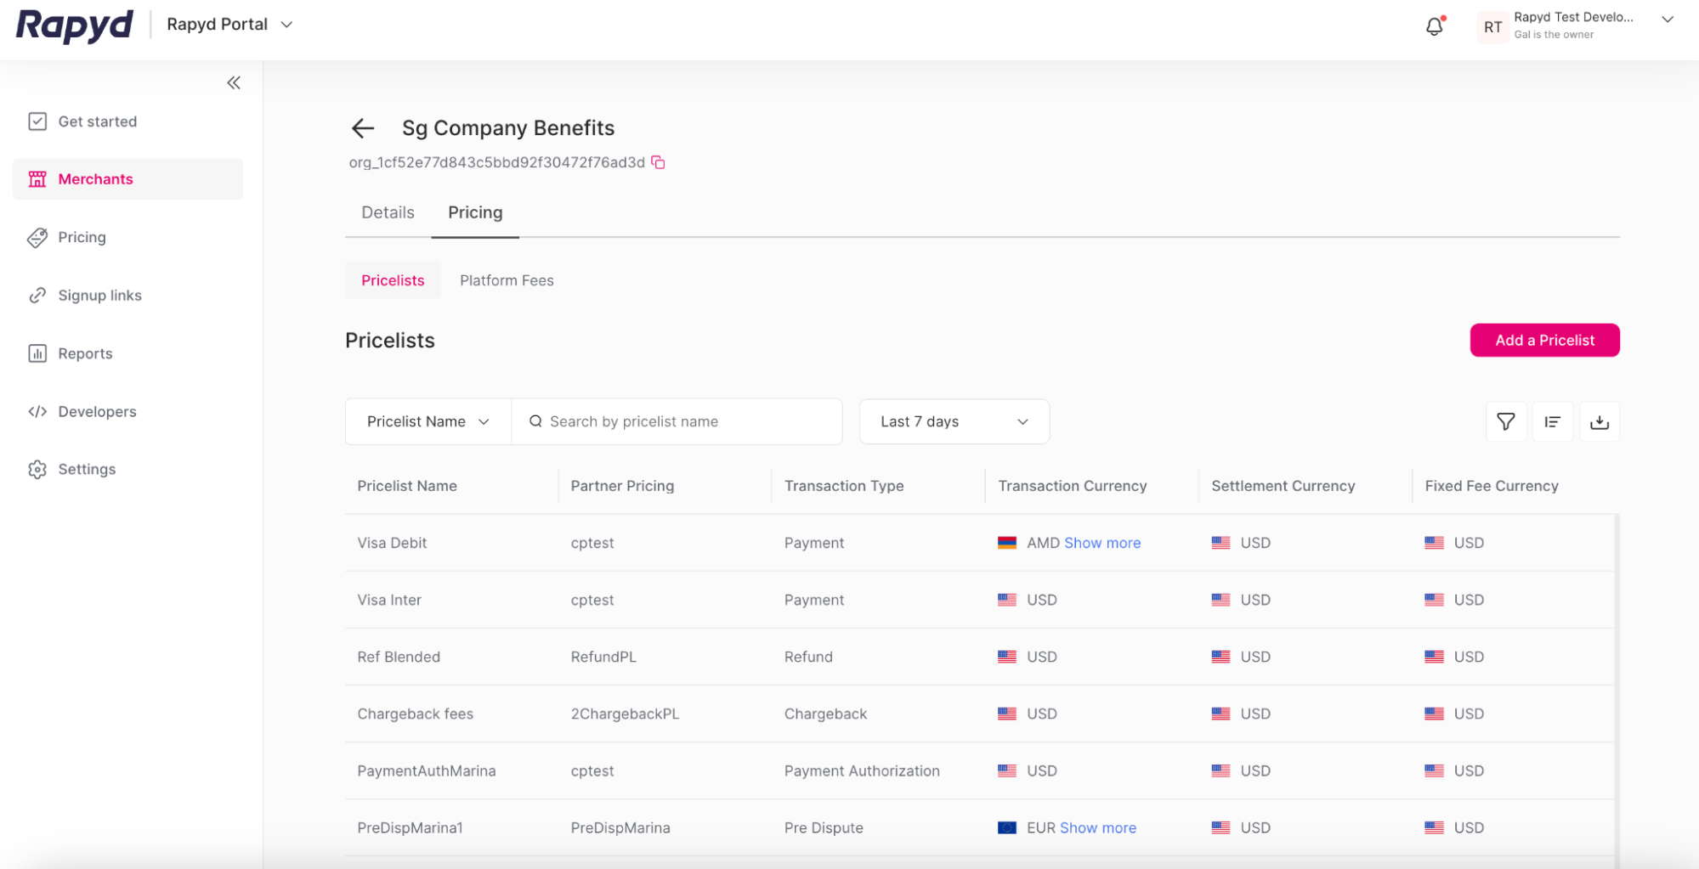
Task: Click the Payment Authorization transaction type cell
Action: tap(862, 770)
